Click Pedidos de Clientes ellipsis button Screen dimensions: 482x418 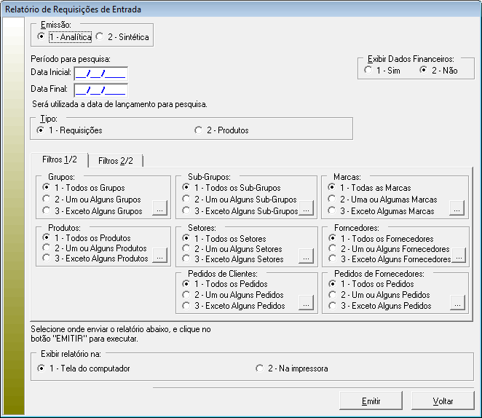pyautogui.click(x=307, y=302)
